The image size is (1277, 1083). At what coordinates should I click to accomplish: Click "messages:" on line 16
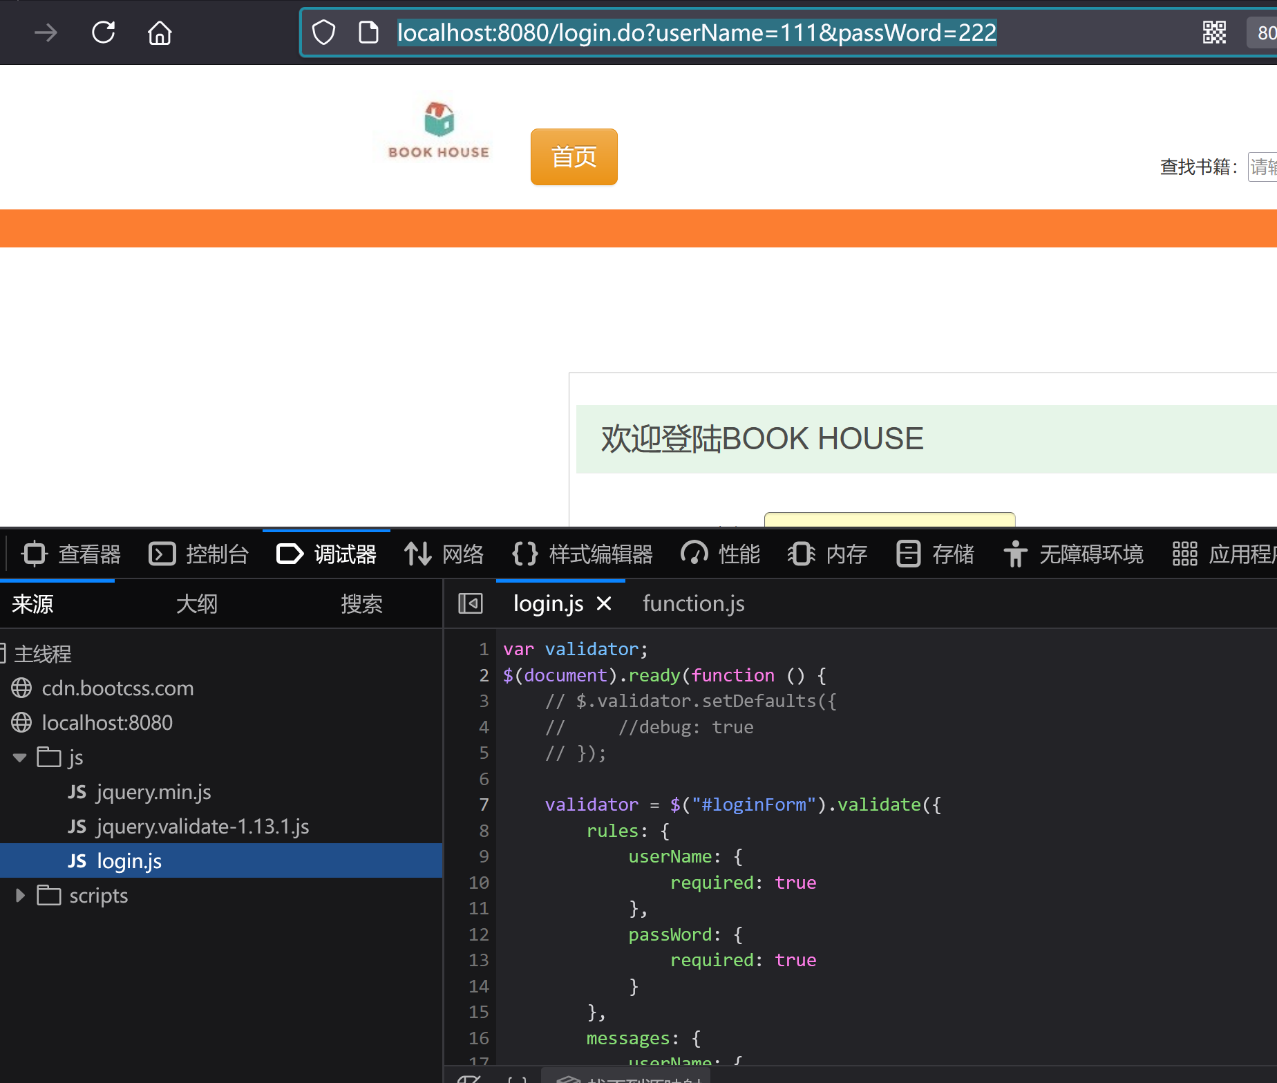633,1038
